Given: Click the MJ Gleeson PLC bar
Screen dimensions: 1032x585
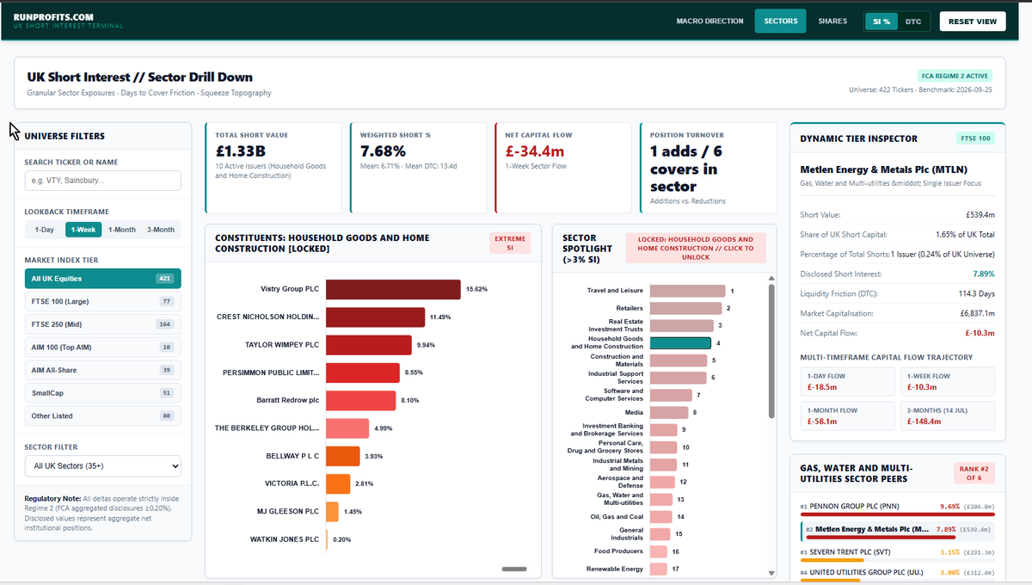Looking at the screenshot, I should [x=332, y=512].
